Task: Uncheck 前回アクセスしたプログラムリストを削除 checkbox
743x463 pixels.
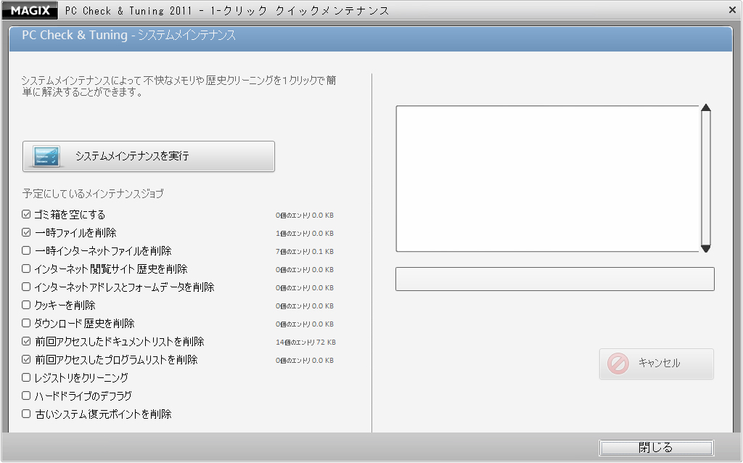Action: [x=26, y=359]
